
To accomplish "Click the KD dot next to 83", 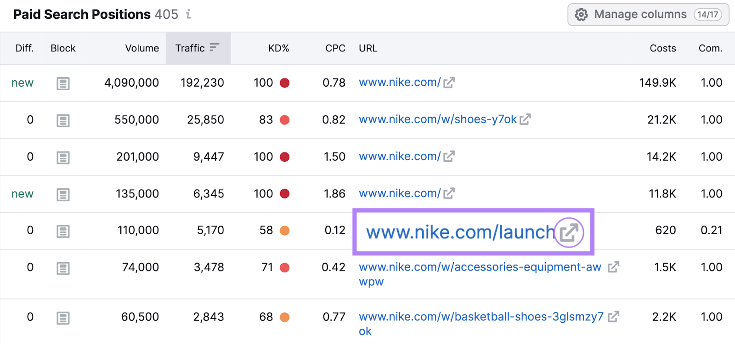I will tap(285, 120).
